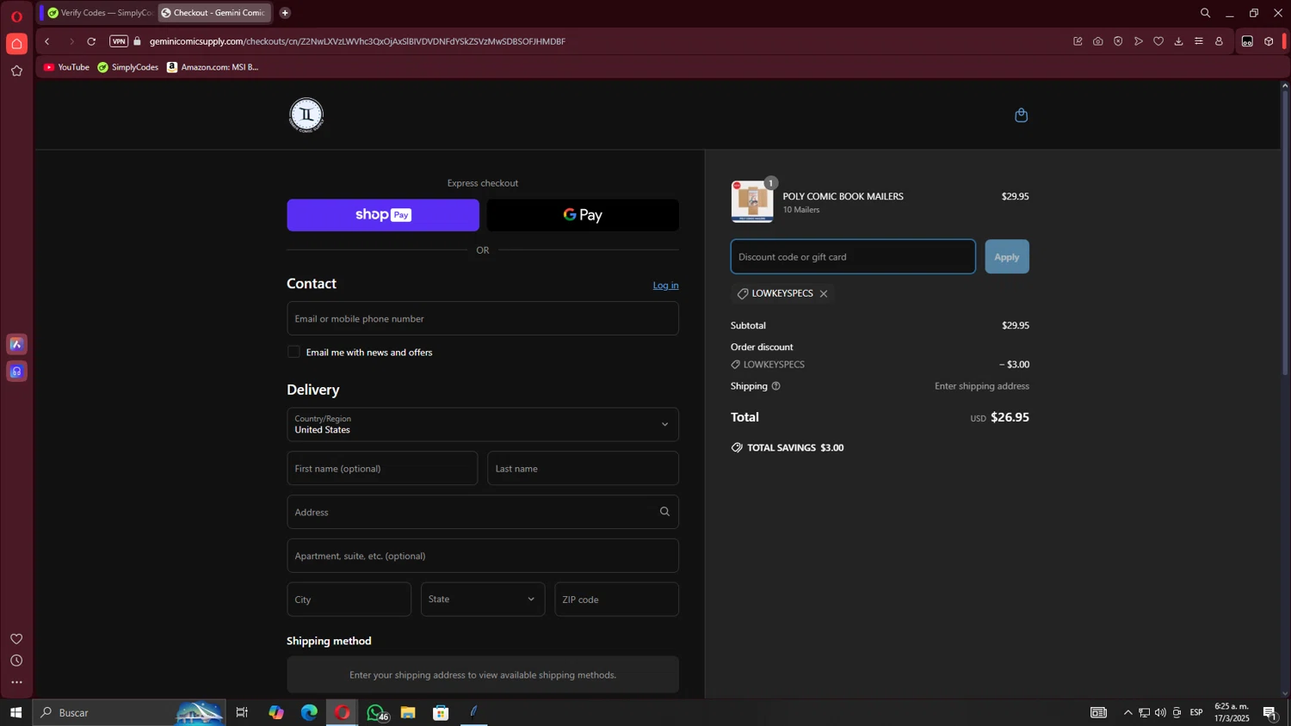
Task: Click the First name (optional) field
Action: pos(382,469)
